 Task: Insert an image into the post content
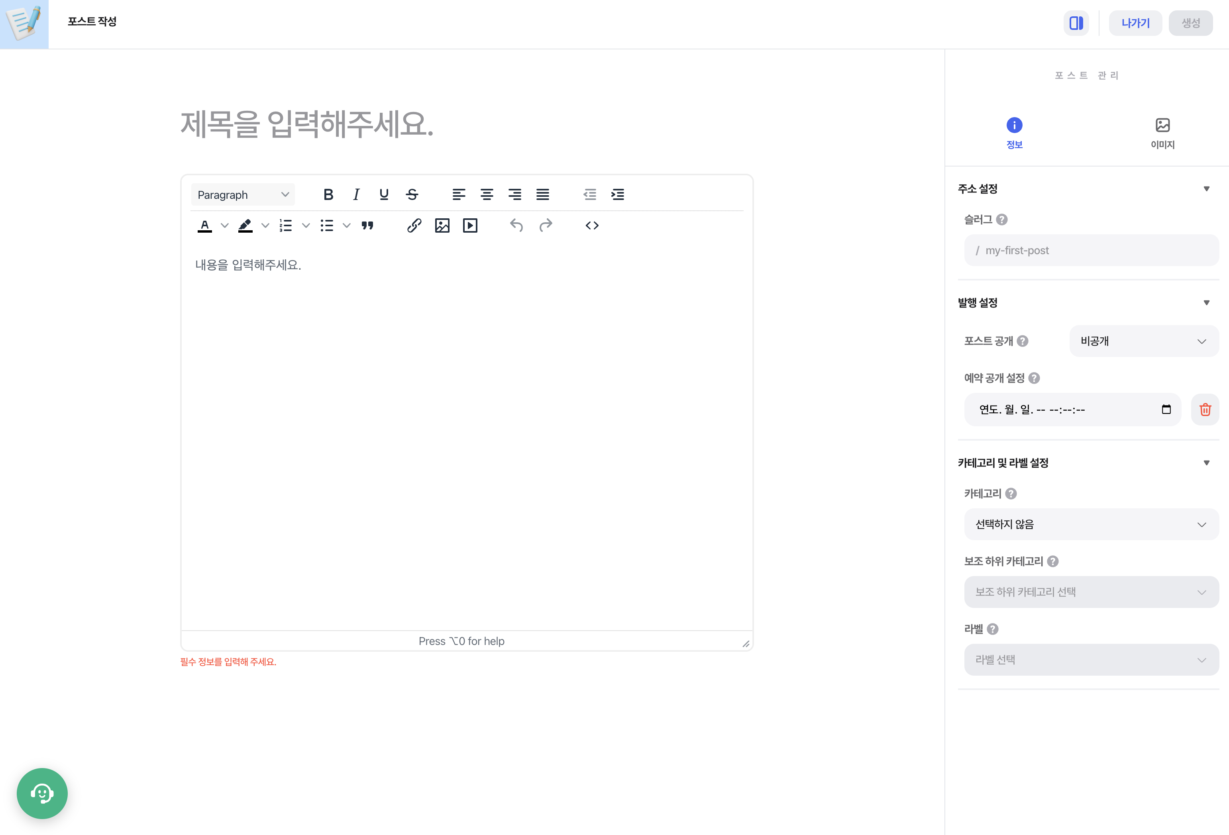442,225
